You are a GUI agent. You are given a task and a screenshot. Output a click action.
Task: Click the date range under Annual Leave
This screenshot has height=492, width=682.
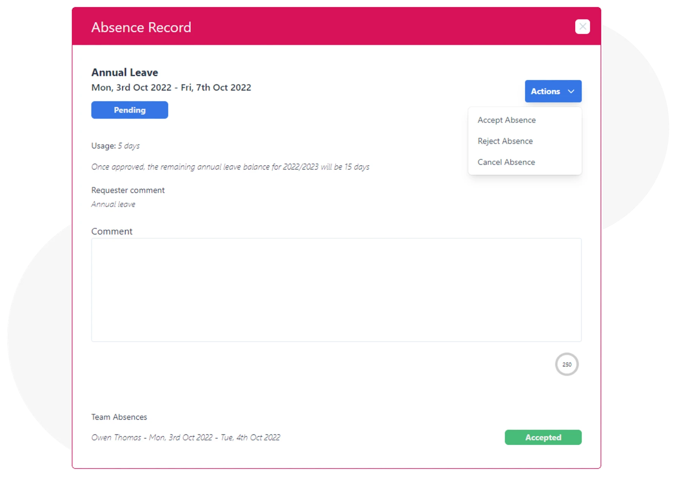[x=170, y=87]
